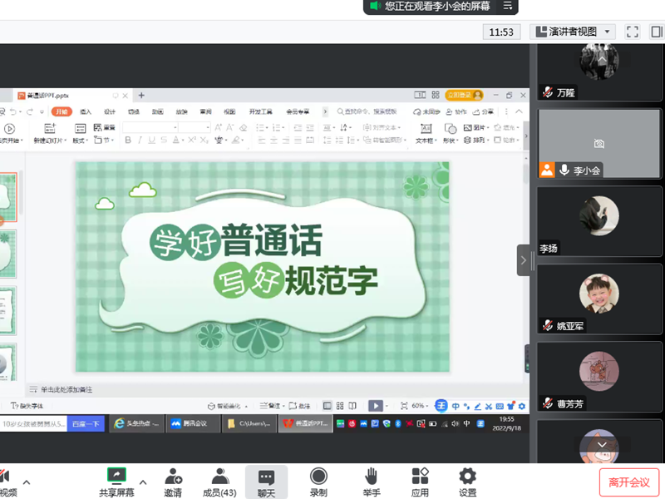
Task: Select the 插入 tab in WPS ribbon
Action: point(86,111)
